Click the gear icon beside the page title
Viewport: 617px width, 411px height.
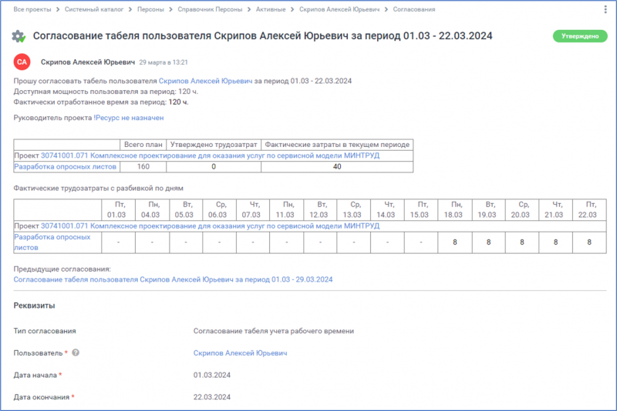click(x=19, y=36)
